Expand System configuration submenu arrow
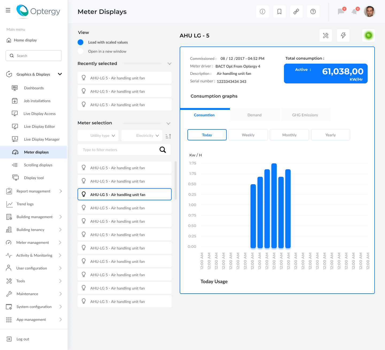Viewport: 385px width, 350px height. (61, 307)
